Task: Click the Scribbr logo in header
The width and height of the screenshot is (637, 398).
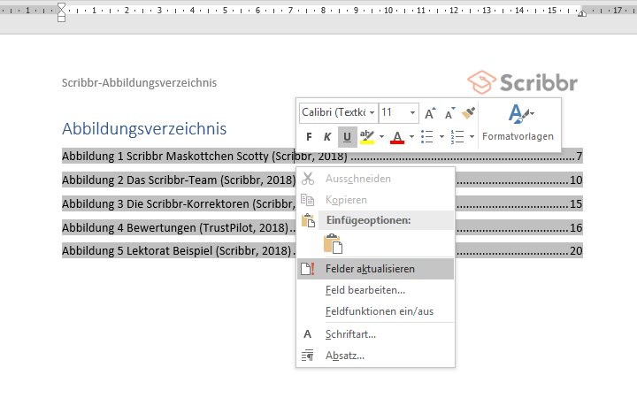Action: tap(523, 82)
